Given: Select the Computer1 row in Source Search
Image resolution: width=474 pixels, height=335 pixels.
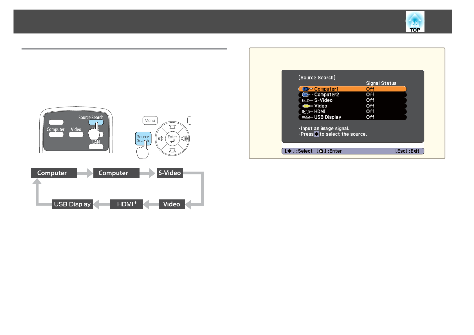Looking at the screenshot, I should tap(352, 89).
